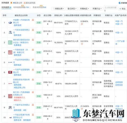Sort table by 持股比例 column header
The height and width of the screenshot is (123, 127).
tap(58, 15)
